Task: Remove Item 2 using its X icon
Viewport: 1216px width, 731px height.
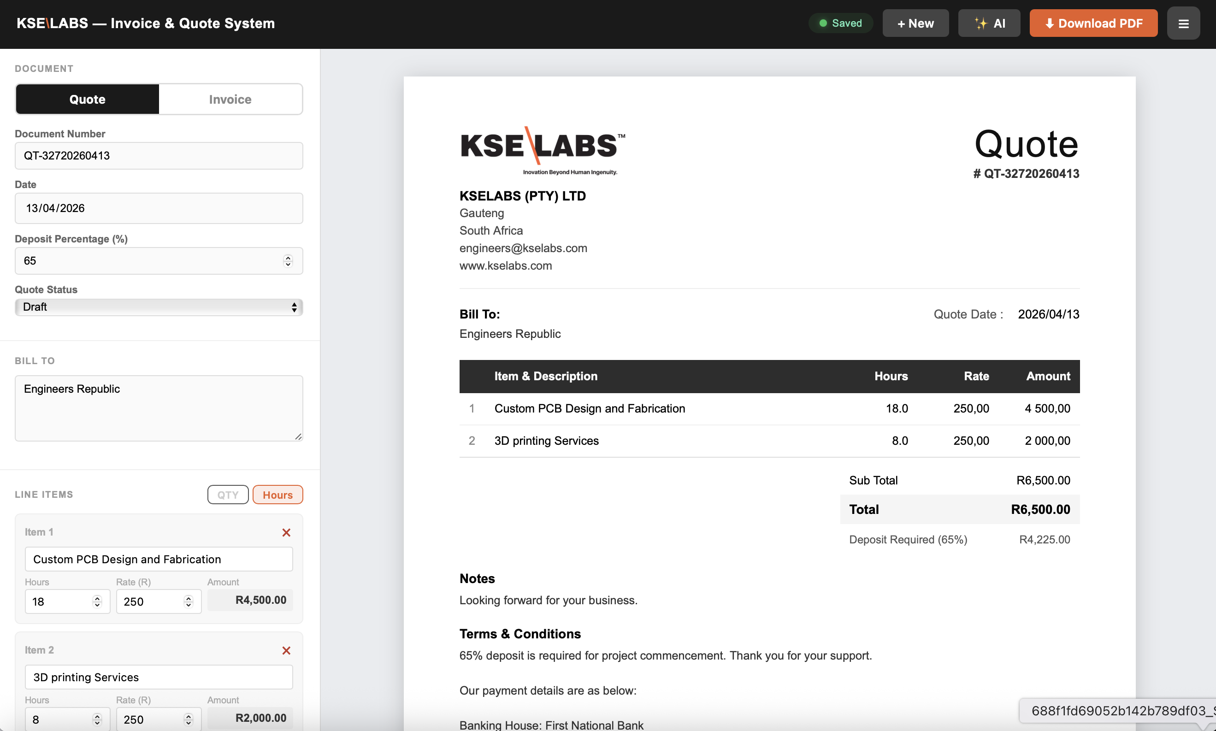Action: pyautogui.click(x=286, y=650)
